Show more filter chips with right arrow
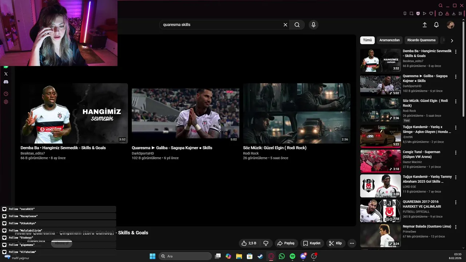466x262 pixels. [452, 40]
